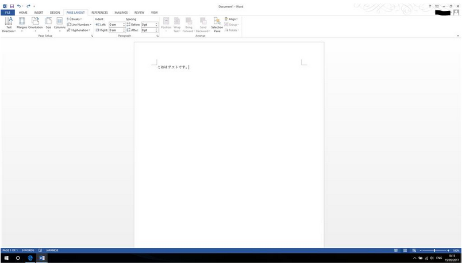Click the Ribbon Display Options icon
462x265 pixels.
(437, 6)
